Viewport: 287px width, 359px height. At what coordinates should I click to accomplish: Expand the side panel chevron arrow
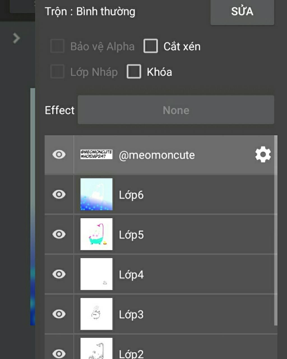(16, 38)
